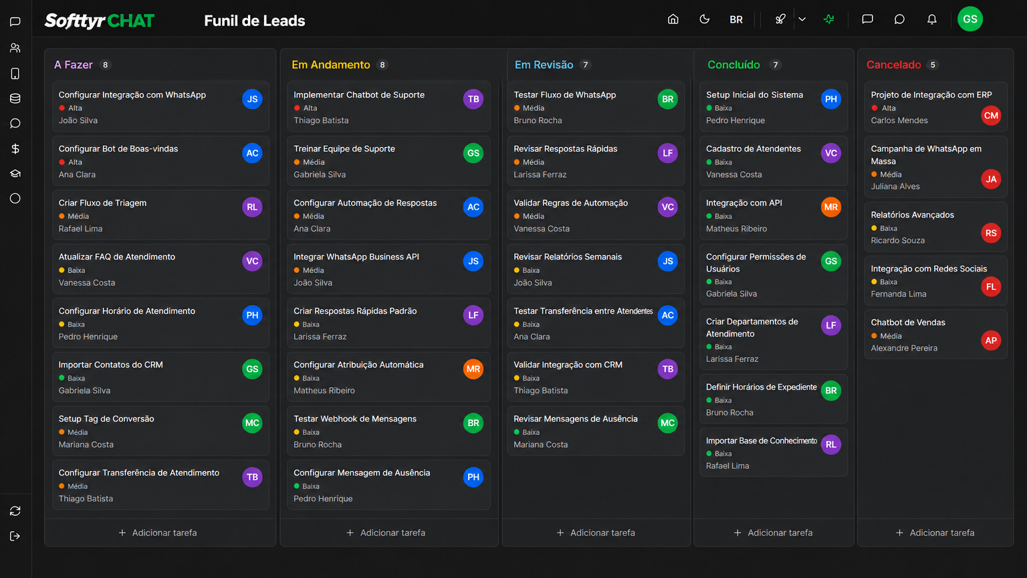Click the JS avatar on Integrar WhatsApp Business API

[473, 261]
